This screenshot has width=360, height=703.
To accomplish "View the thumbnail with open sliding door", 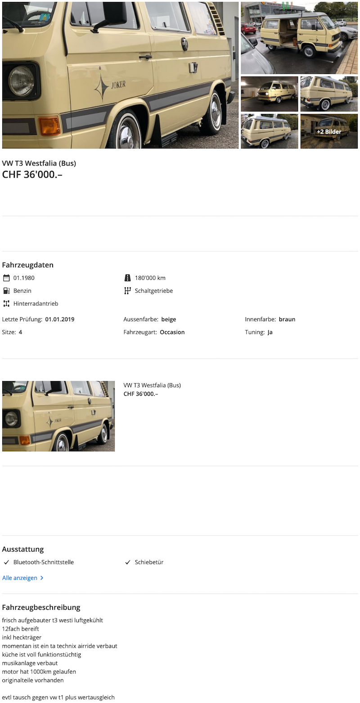I will click(x=299, y=38).
